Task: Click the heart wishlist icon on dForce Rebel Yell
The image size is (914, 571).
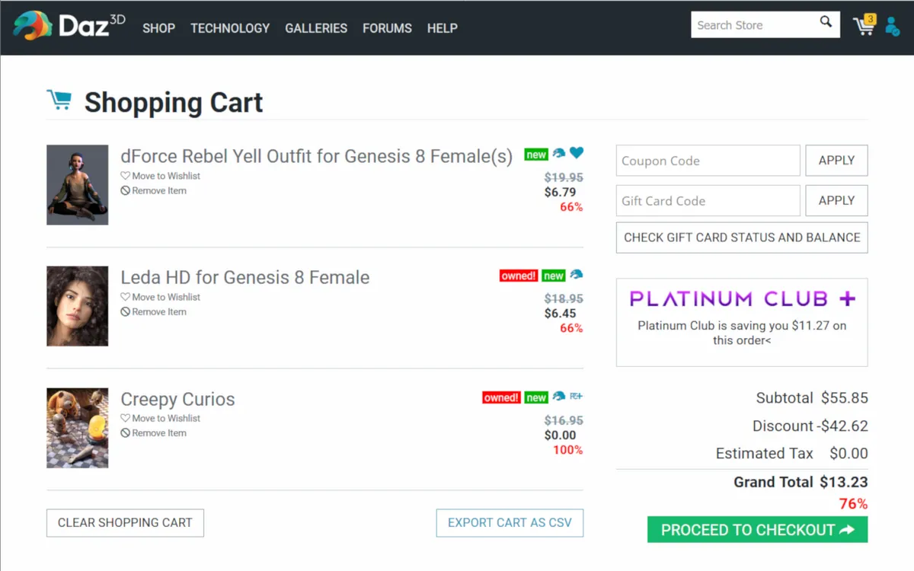Action: tap(577, 153)
